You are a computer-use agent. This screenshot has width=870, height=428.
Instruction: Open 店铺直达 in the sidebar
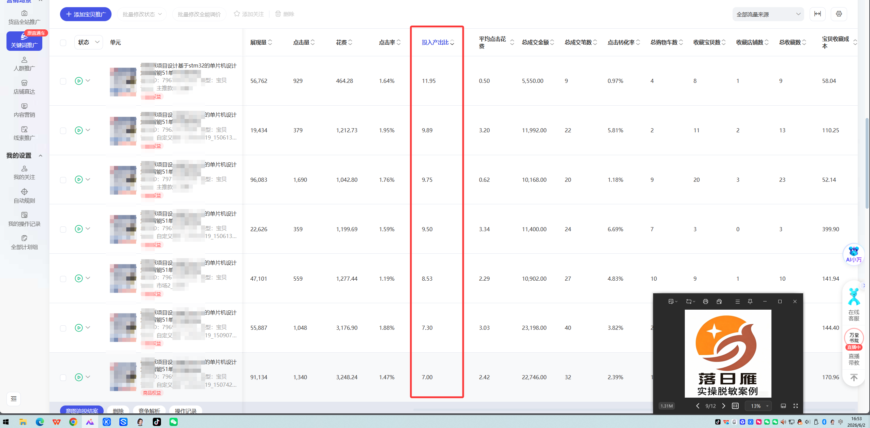(24, 87)
